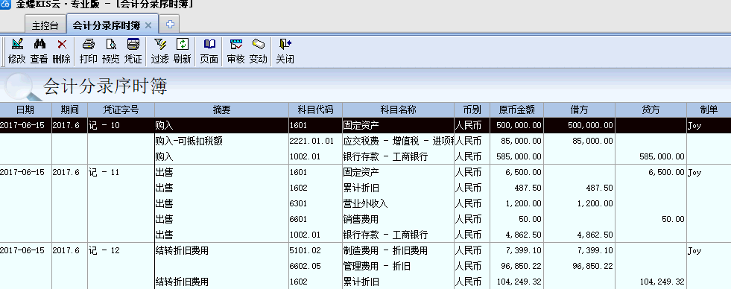Select 固定资产 in the highlighted 记 - 10 row
731x289 pixels.
click(x=361, y=125)
